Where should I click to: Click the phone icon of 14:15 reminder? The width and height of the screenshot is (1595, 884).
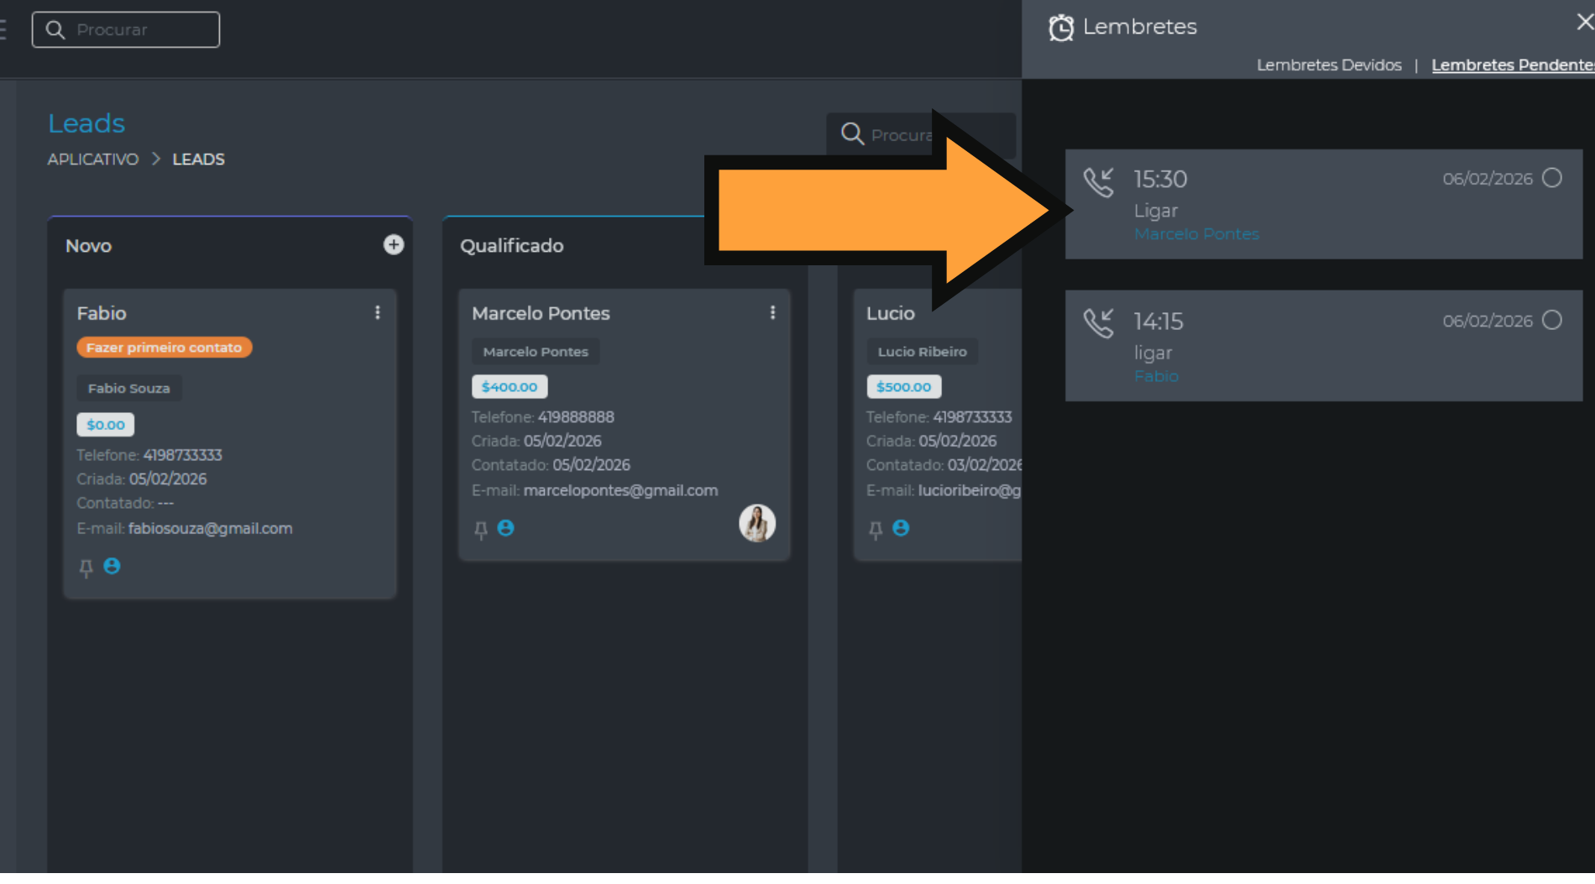tap(1098, 323)
